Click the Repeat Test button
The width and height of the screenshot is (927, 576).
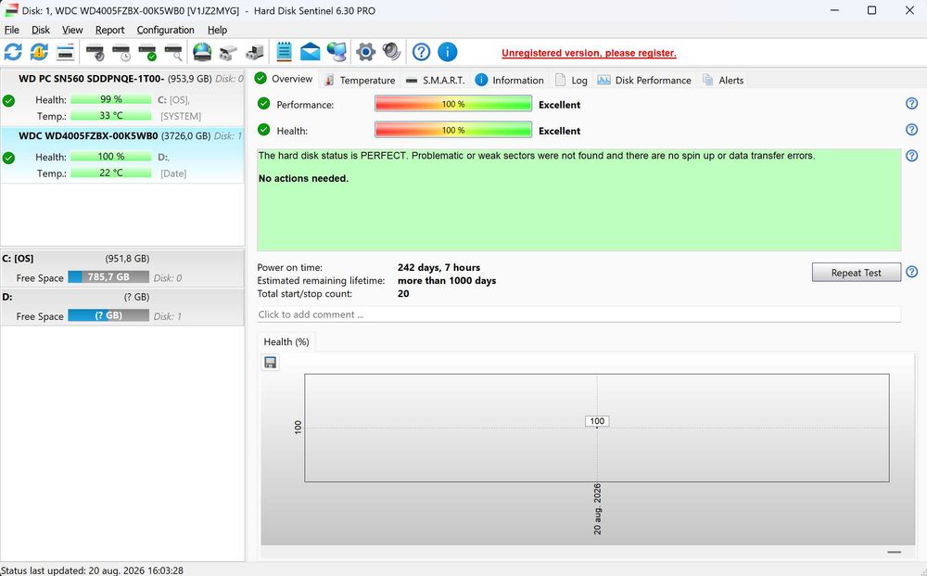pos(856,273)
